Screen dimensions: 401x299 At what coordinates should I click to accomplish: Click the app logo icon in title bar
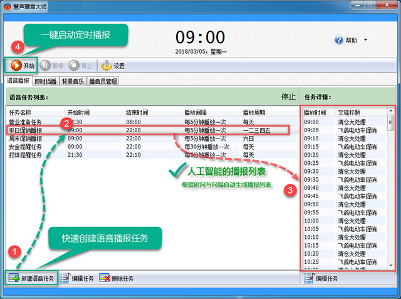7,7
